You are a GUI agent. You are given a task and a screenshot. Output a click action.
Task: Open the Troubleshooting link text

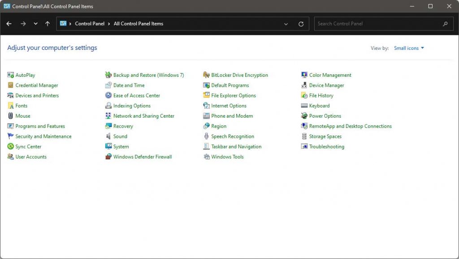[327, 146]
